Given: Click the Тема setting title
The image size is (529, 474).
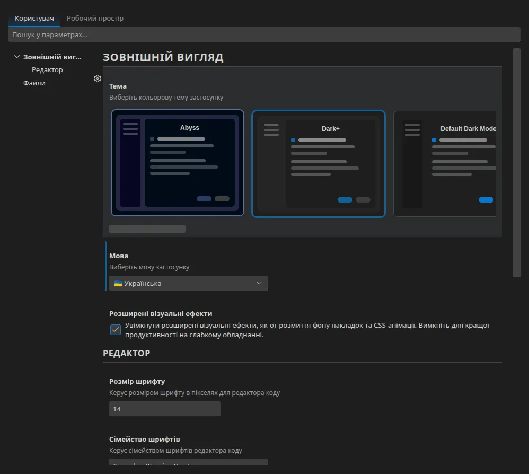Looking at the screenshot, I should [x=118, y=86].
